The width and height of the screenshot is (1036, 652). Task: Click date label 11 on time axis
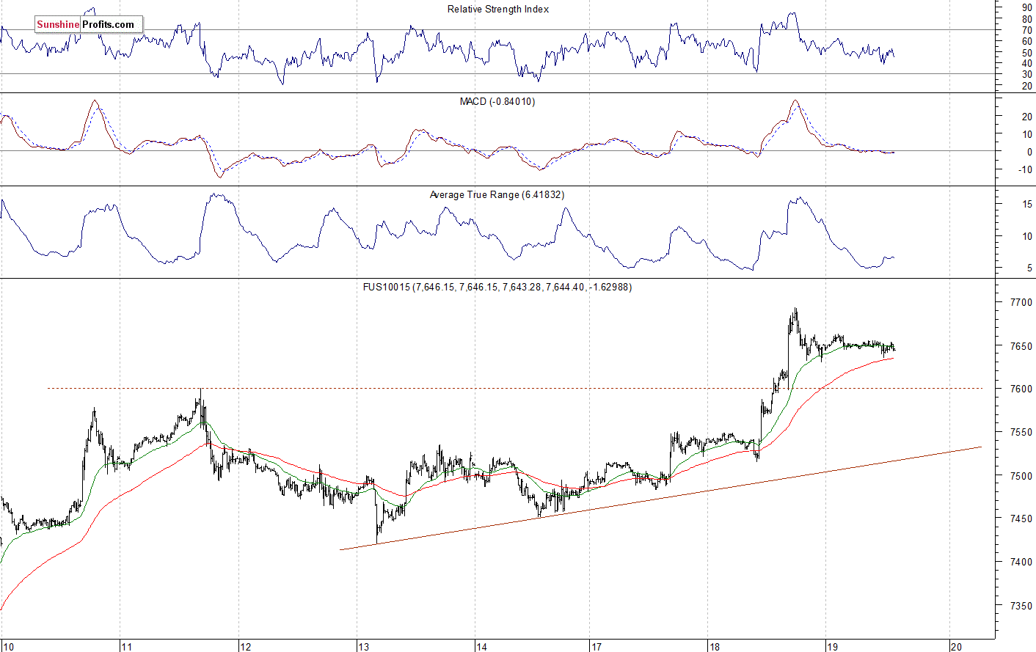127,647
